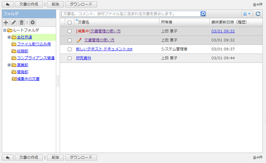
Task: Click the search magnifier icon
Action: point(203,14)
